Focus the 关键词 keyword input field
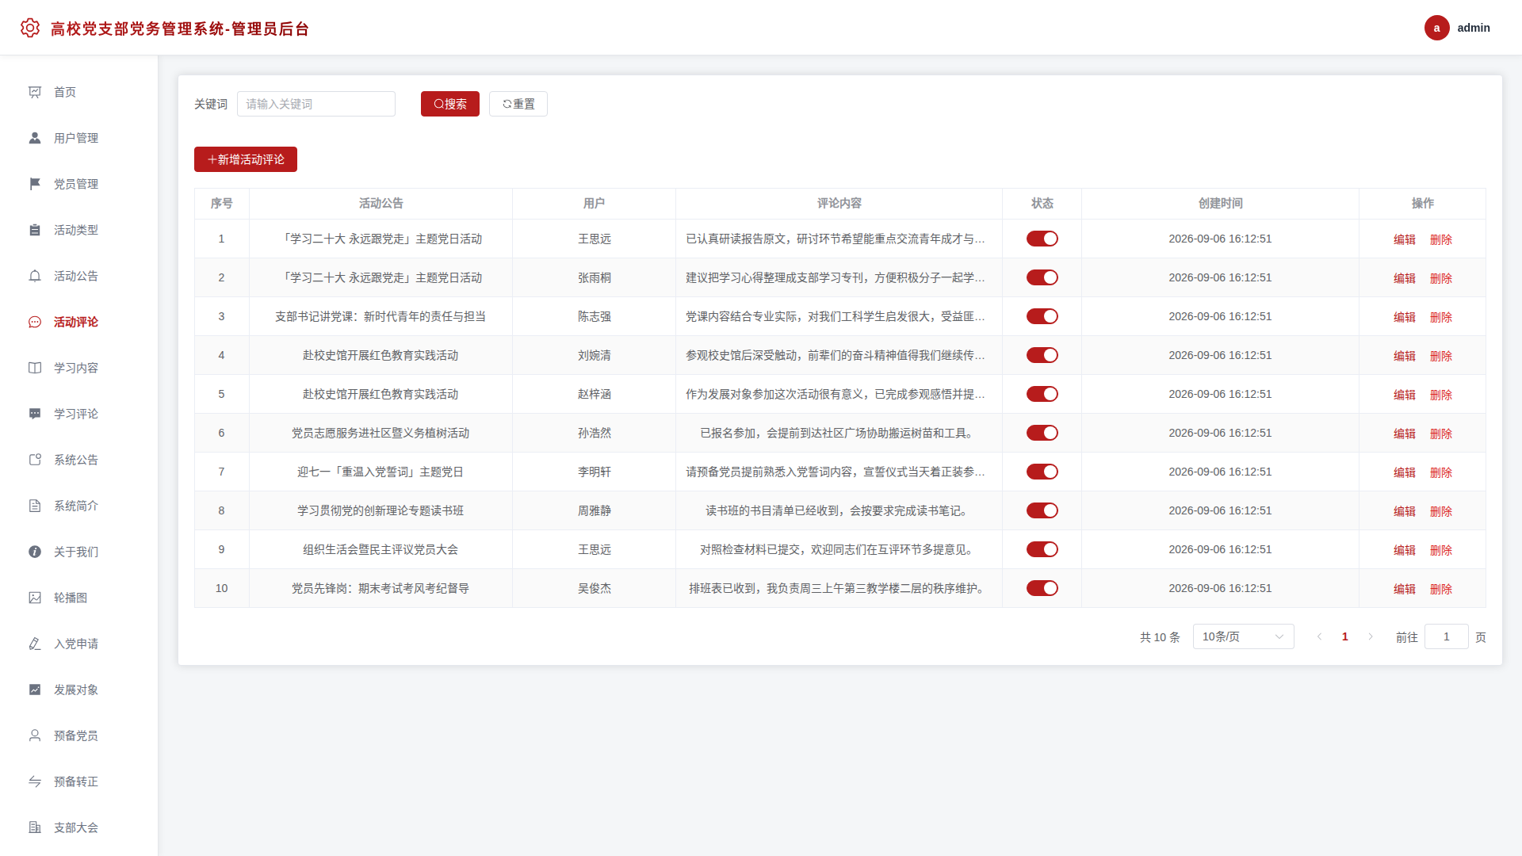1522x856 pixels. tap(316, 104)
